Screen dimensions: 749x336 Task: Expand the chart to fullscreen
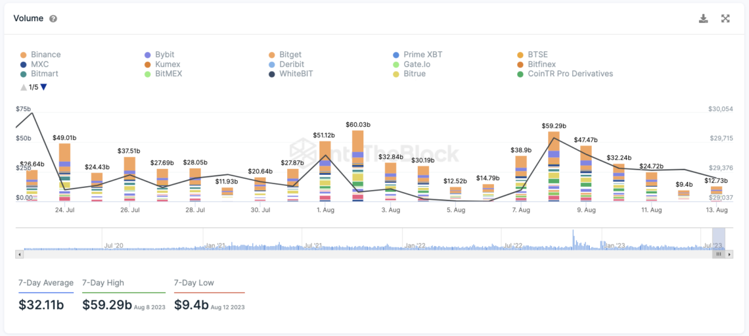point(725,18)
